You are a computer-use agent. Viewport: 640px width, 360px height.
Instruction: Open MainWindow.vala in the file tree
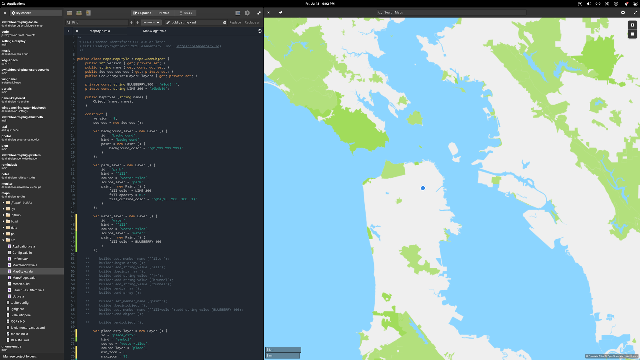(24, 265)
